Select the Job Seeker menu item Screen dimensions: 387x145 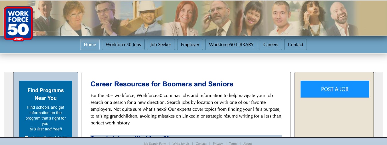161,44
